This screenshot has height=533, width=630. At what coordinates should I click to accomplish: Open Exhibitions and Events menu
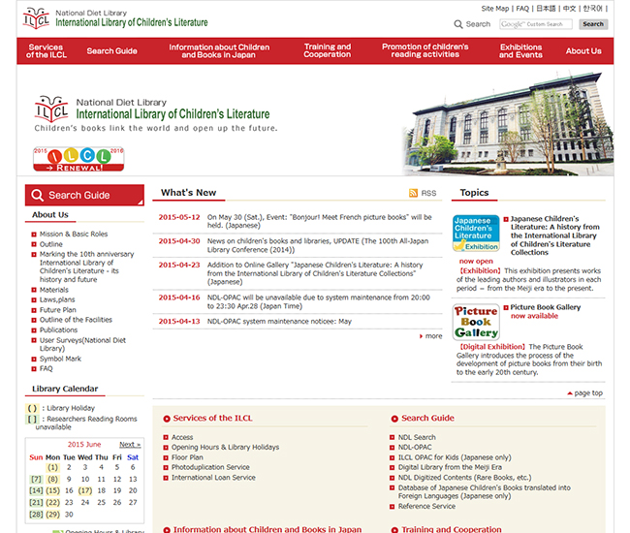coord(520,51)
